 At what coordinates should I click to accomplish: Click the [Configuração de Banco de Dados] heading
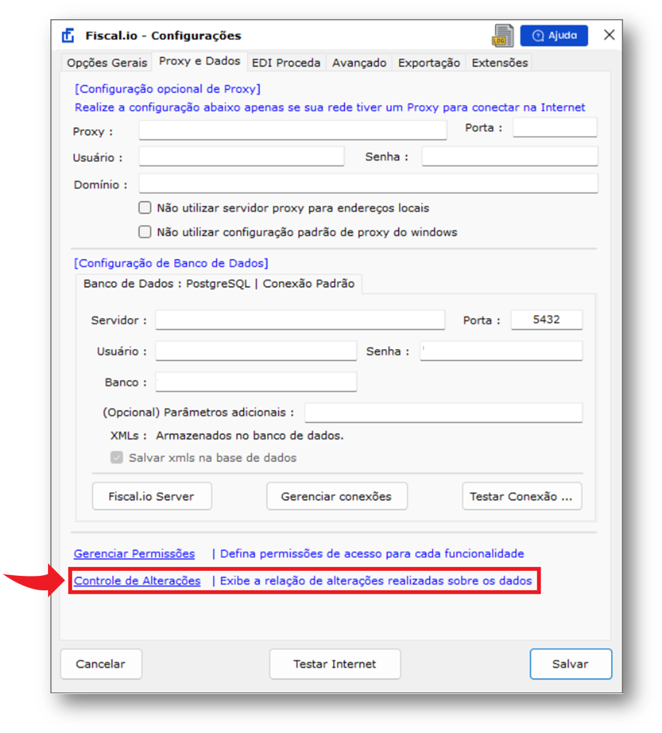(171, 263)
